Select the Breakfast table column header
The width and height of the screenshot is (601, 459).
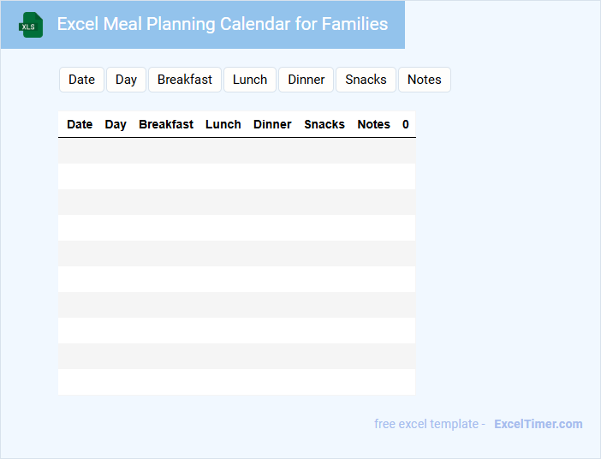click(166, 124)
